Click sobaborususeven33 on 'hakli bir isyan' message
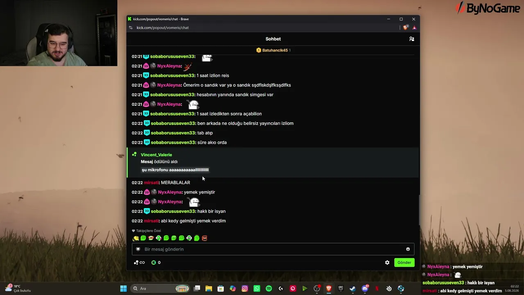 click(173, 211)
